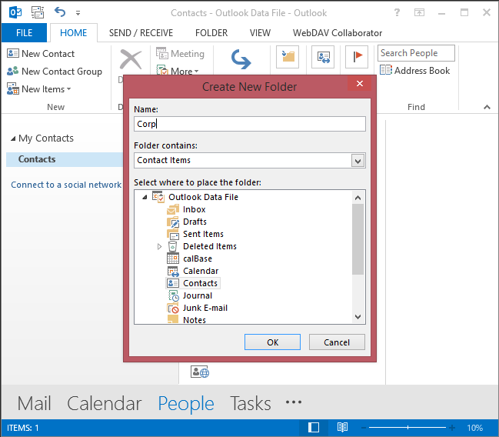
Task: Click the Send/Receive All Folders quick access icon
Action: point(38,13)
